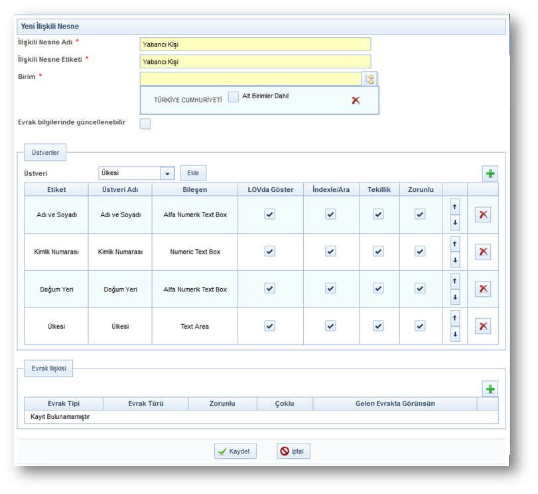Move Doğum Yeri row down
Screen dimensions: 538x494
tap(455, 297)
